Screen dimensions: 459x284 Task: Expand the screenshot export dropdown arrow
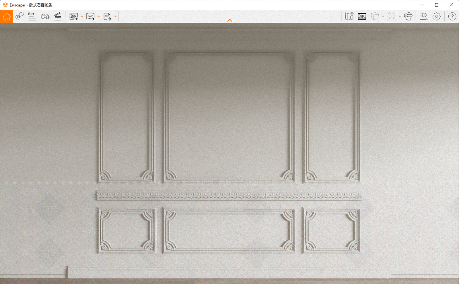tap(82, 16)
